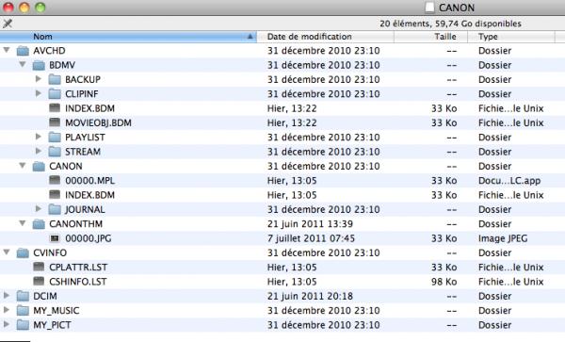Select the CSHINFO.LST file name

pyautogui.click(x=78, y=282)
